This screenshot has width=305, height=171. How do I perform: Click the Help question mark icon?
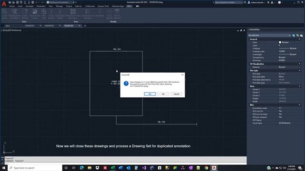click(x=279, y=2)
